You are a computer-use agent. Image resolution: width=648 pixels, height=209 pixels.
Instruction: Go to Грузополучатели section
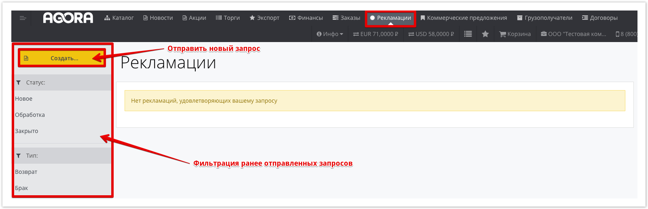point(544,18)
